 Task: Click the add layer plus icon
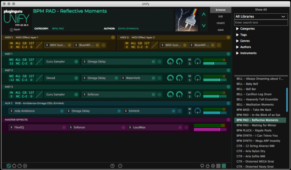tap(11, 30)
